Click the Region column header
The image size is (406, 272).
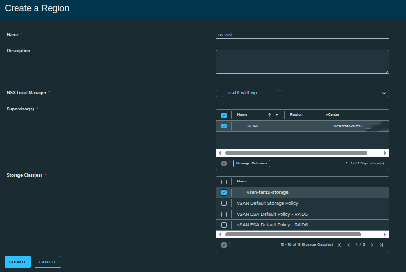click(x=296, y=115)
